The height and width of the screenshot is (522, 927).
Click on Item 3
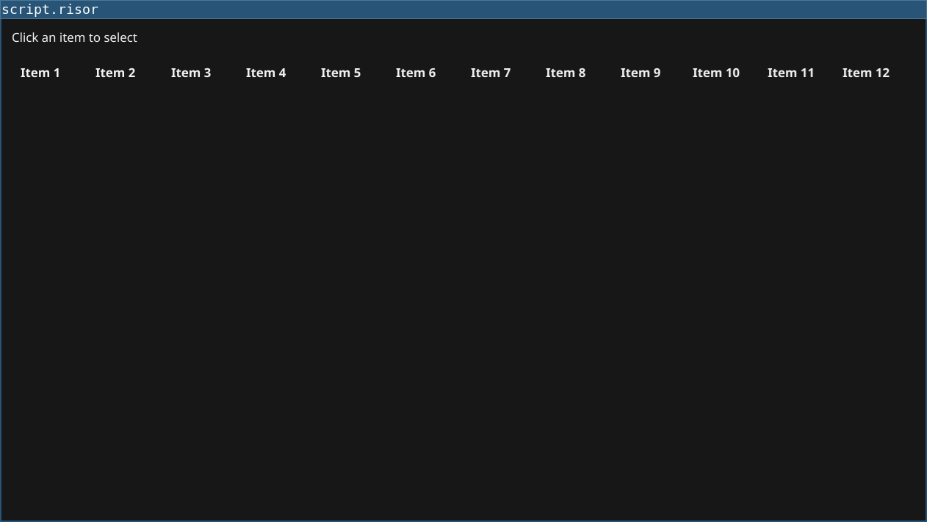click(x=191, y=73)
